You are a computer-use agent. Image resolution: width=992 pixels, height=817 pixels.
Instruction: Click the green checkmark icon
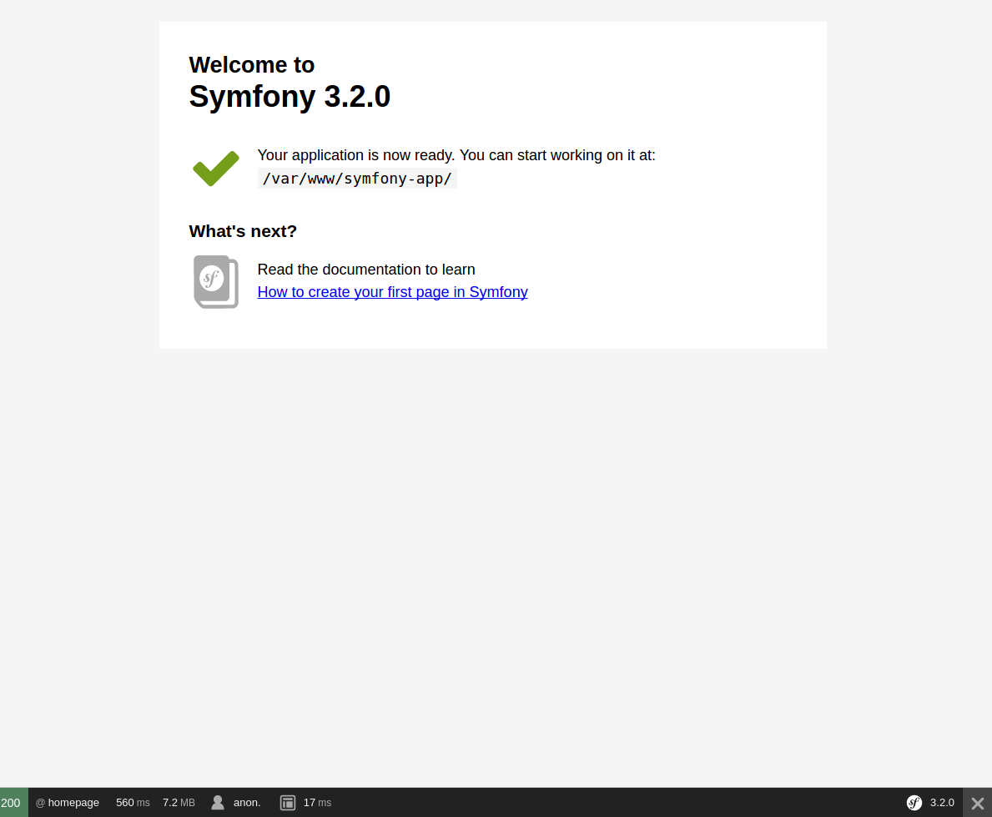coord(216,169)
